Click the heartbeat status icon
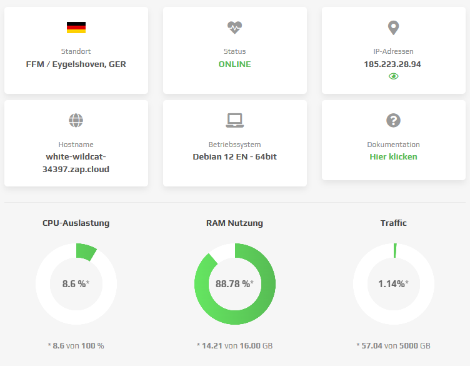The image size is (470, 366). click(x=234, y=28)
